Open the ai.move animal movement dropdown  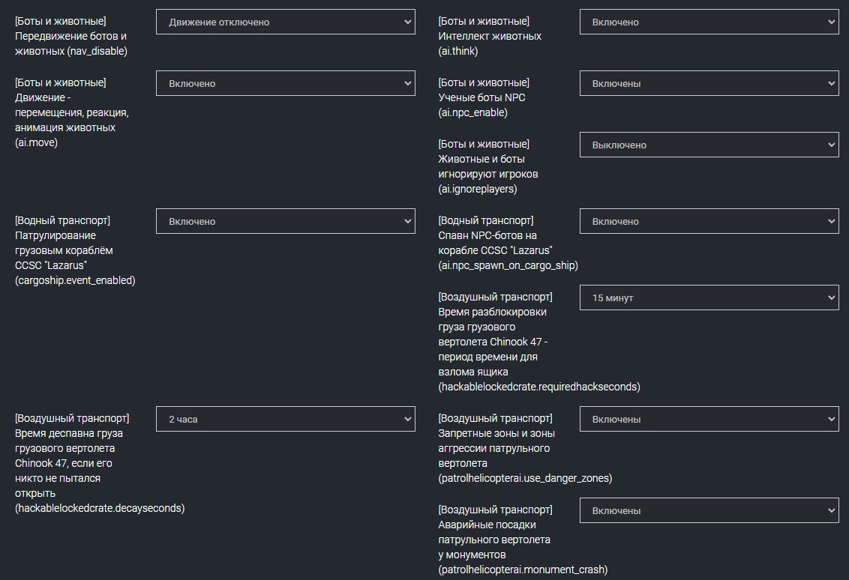coord(285,82)
